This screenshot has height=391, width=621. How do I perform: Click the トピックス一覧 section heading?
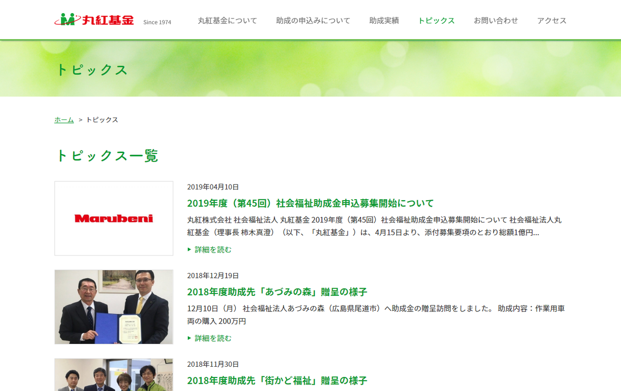click(107, 155)
